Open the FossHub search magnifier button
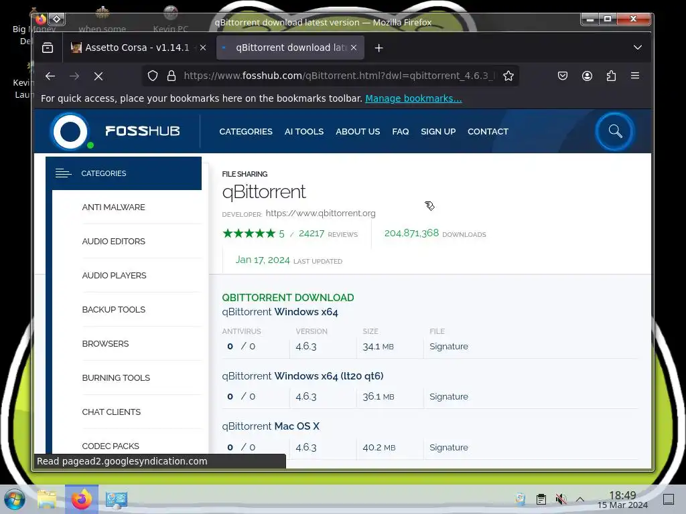 pos(615,131)
